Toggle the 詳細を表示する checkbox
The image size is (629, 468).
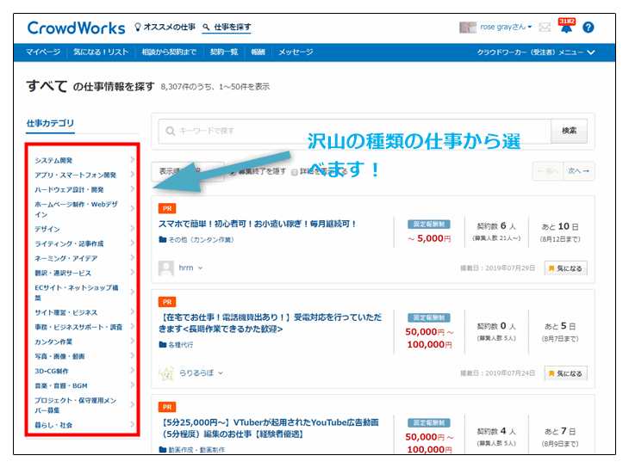(x=295, y=172)
